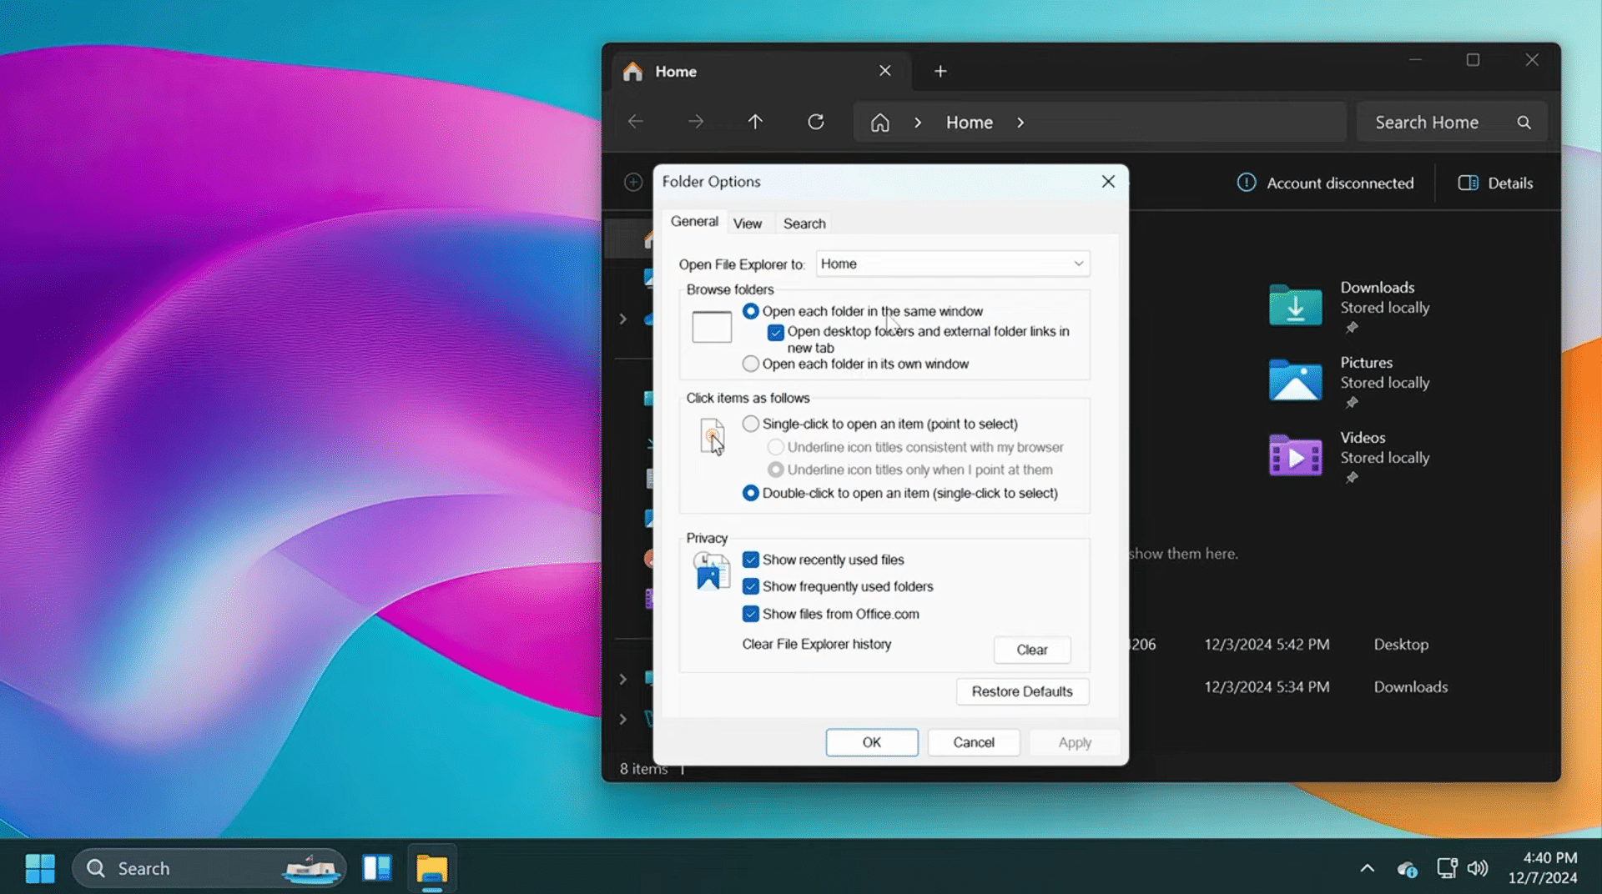
Task: Uncheck Show files from Office.com
Action: [751, 614]
